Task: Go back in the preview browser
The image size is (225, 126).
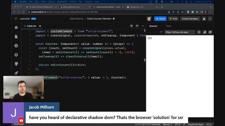Action: click(150, 32)
